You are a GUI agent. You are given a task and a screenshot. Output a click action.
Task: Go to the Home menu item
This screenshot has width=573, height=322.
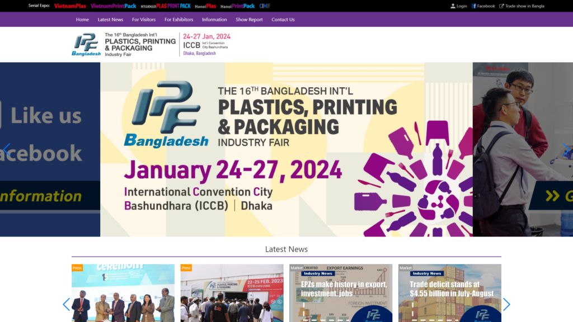82,20
